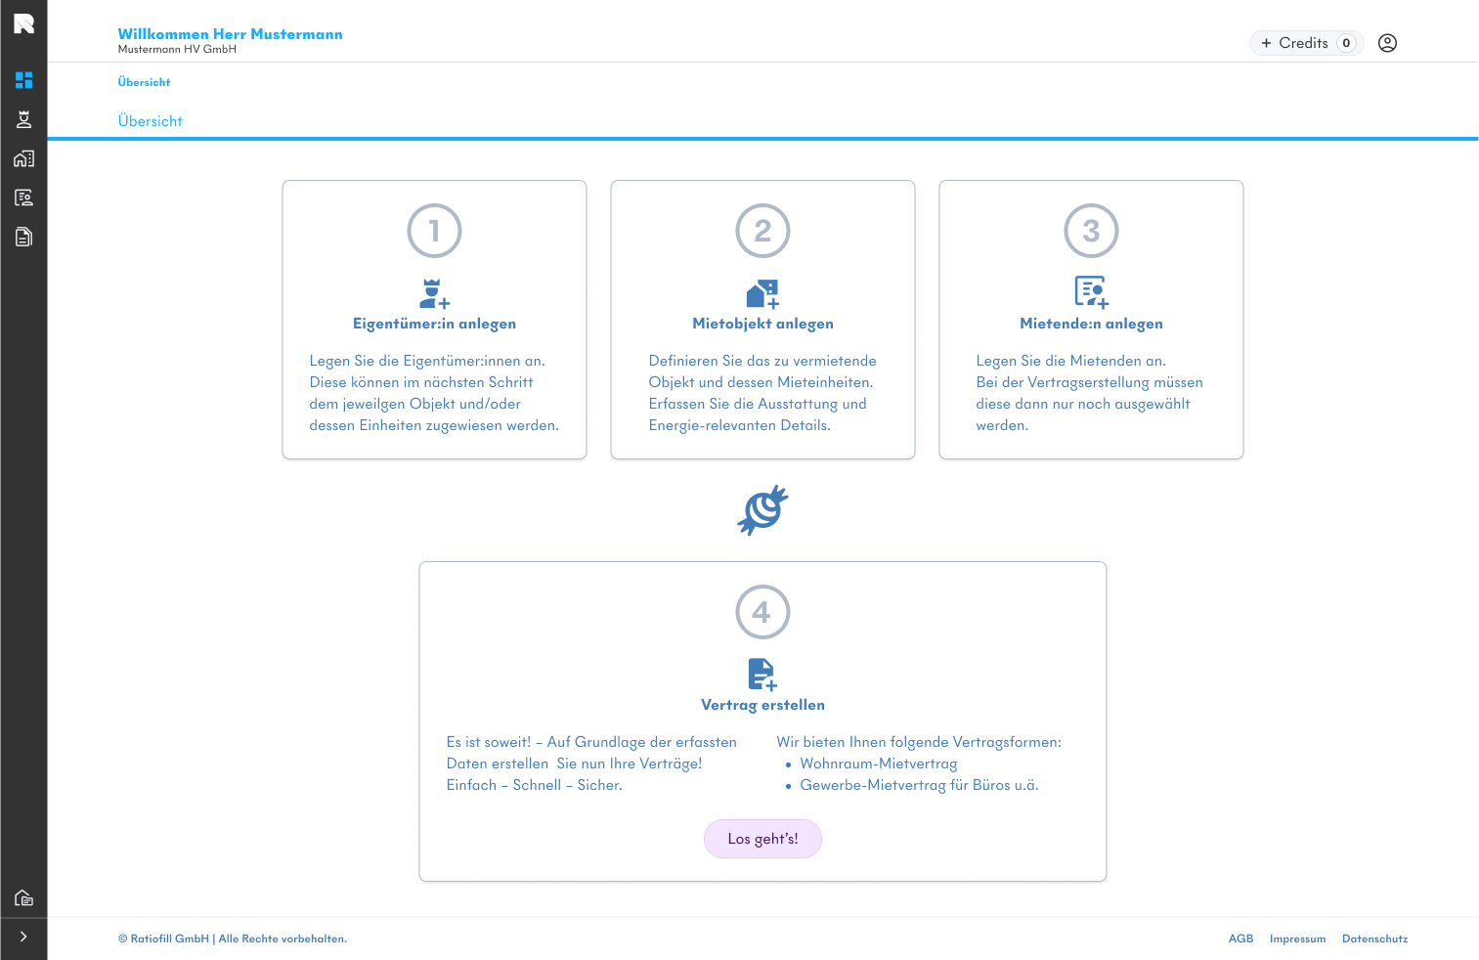The image size is (1479, 960).
Task: Open the contracts document sidebar icon
Action: pyautogui.click(x=23, y=237)
